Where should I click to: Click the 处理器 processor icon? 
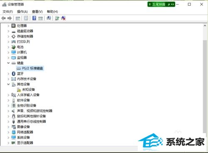(x=13, y=26)
